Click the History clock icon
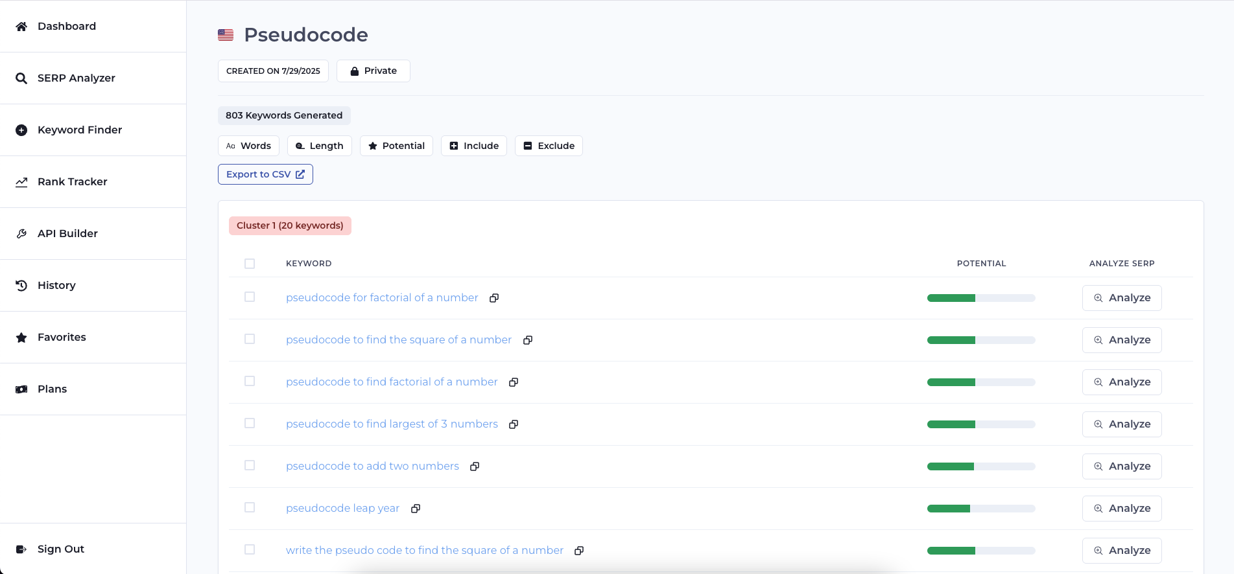 click(21, 286)
